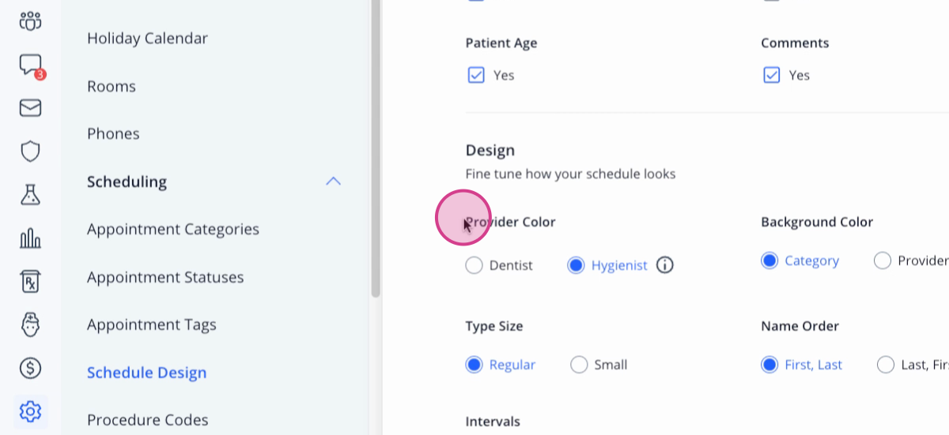Click the Intervals label
Viewport: 949px width, 435px height.
[x=493, y=422]
